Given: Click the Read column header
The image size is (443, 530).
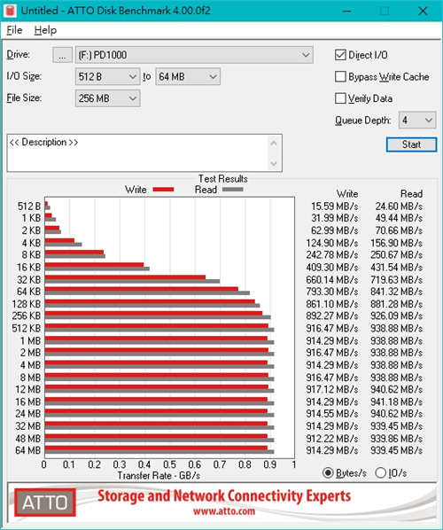Looking at the screenshot, I should tap(412, 194).
